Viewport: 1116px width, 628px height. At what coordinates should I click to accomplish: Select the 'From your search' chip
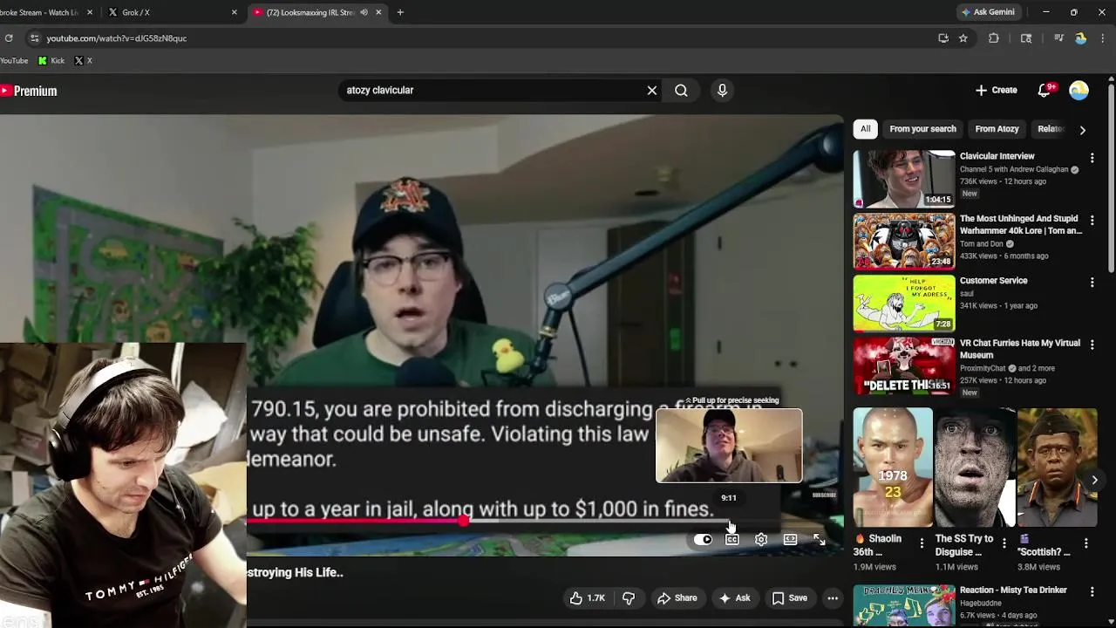click(x=922, y=129)
